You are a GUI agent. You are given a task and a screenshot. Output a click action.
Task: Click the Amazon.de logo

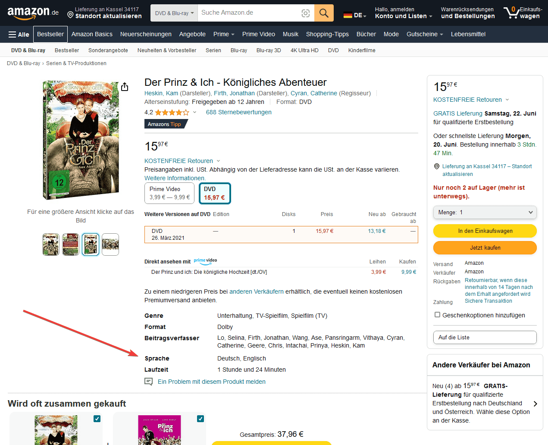pos(33,13)
